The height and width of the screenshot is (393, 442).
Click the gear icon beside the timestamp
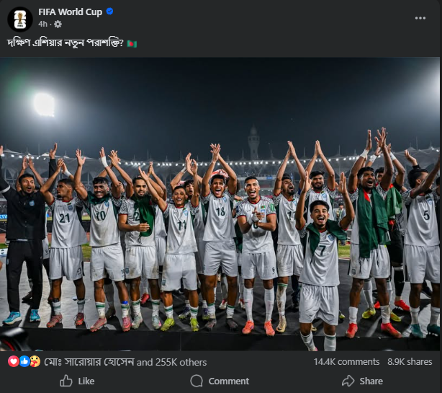[58, 24]
